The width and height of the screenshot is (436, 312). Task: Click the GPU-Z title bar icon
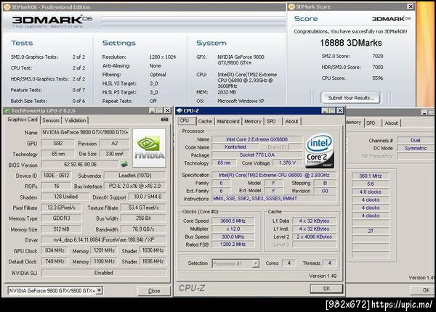pyautogui.click(x=7, y=110)
